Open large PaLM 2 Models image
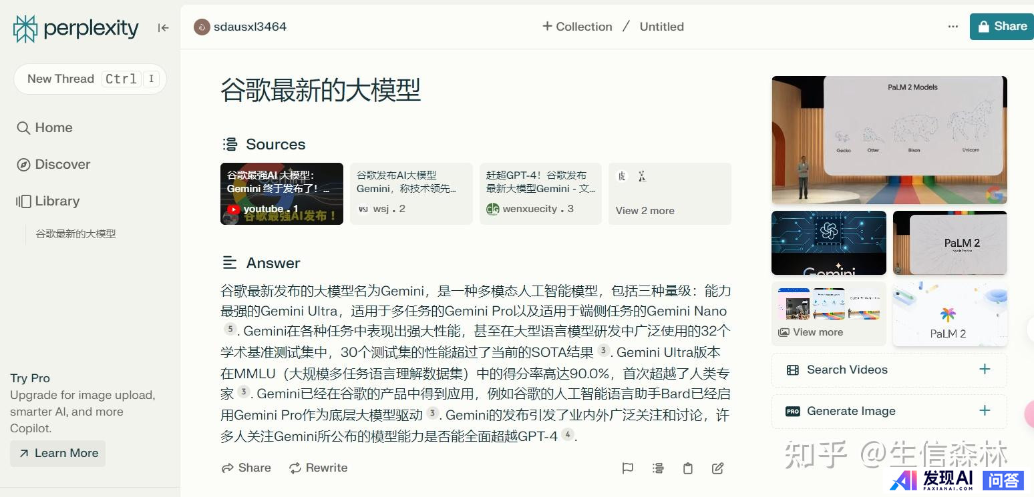This screenshot has width=1034, height=497. [x=889, y=140]
